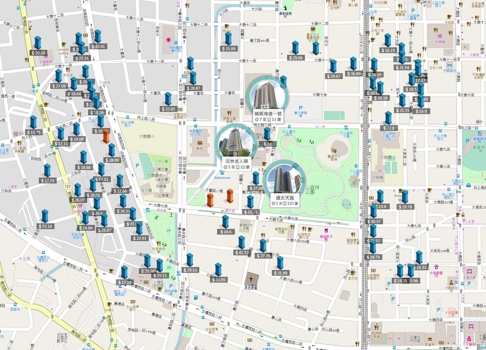The height and width of the screenshot is (350, 486).
Task: Select the $22.66 price label
Action: [120, 191]
